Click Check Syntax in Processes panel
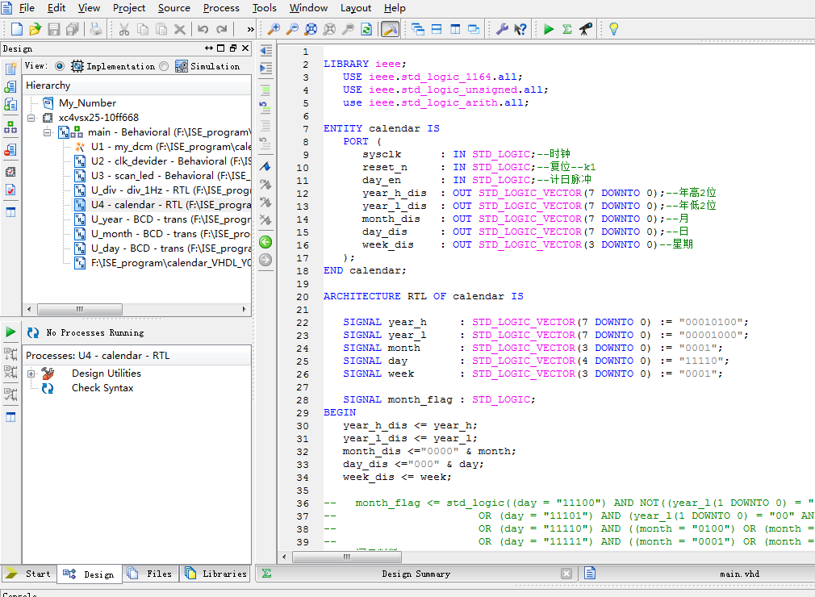815x597 pixels. (102, 388)
